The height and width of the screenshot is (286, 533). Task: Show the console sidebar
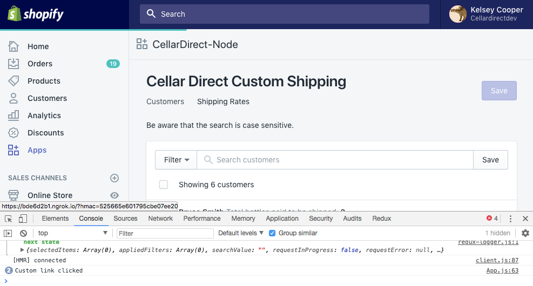(8, 233)
